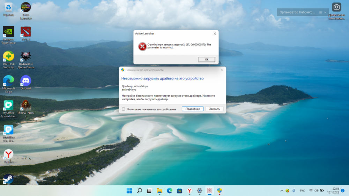Viewport: 349px width, 196px height.
Task: Open the MyOffice Spreadsheet desktop shortcut
Action: [8, 105]
